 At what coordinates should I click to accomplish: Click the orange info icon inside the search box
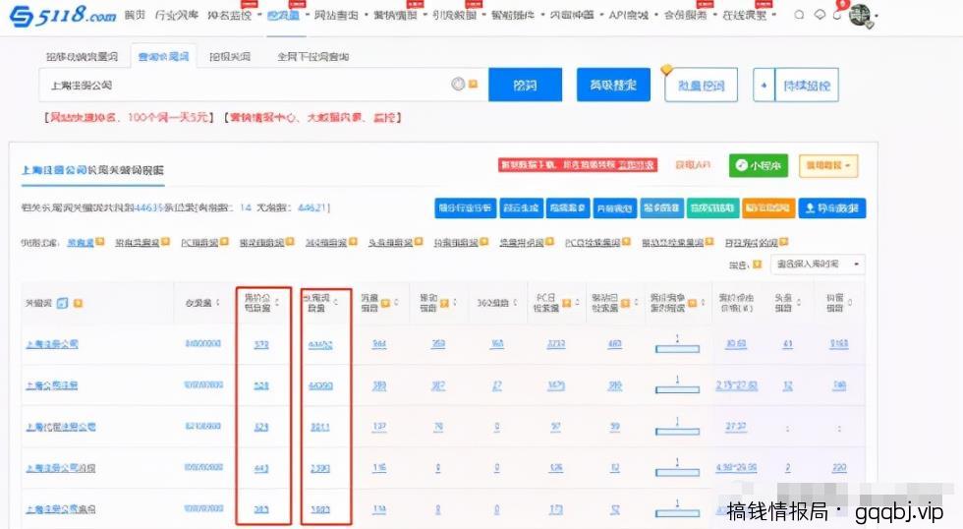473,85
